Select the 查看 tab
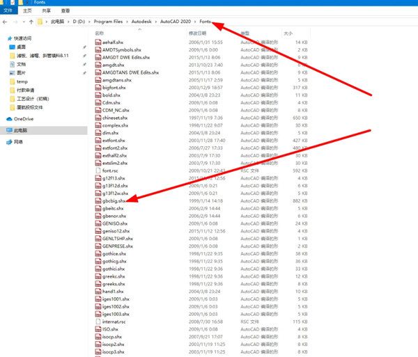This screenshot has width=418, height=357. [x=65, y=10]
